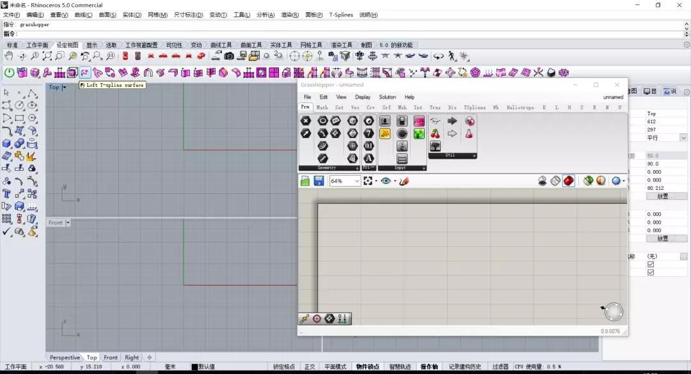Add the green checker pattern Input component
This screenshot has height=374, width=691.
click(419, 134)
